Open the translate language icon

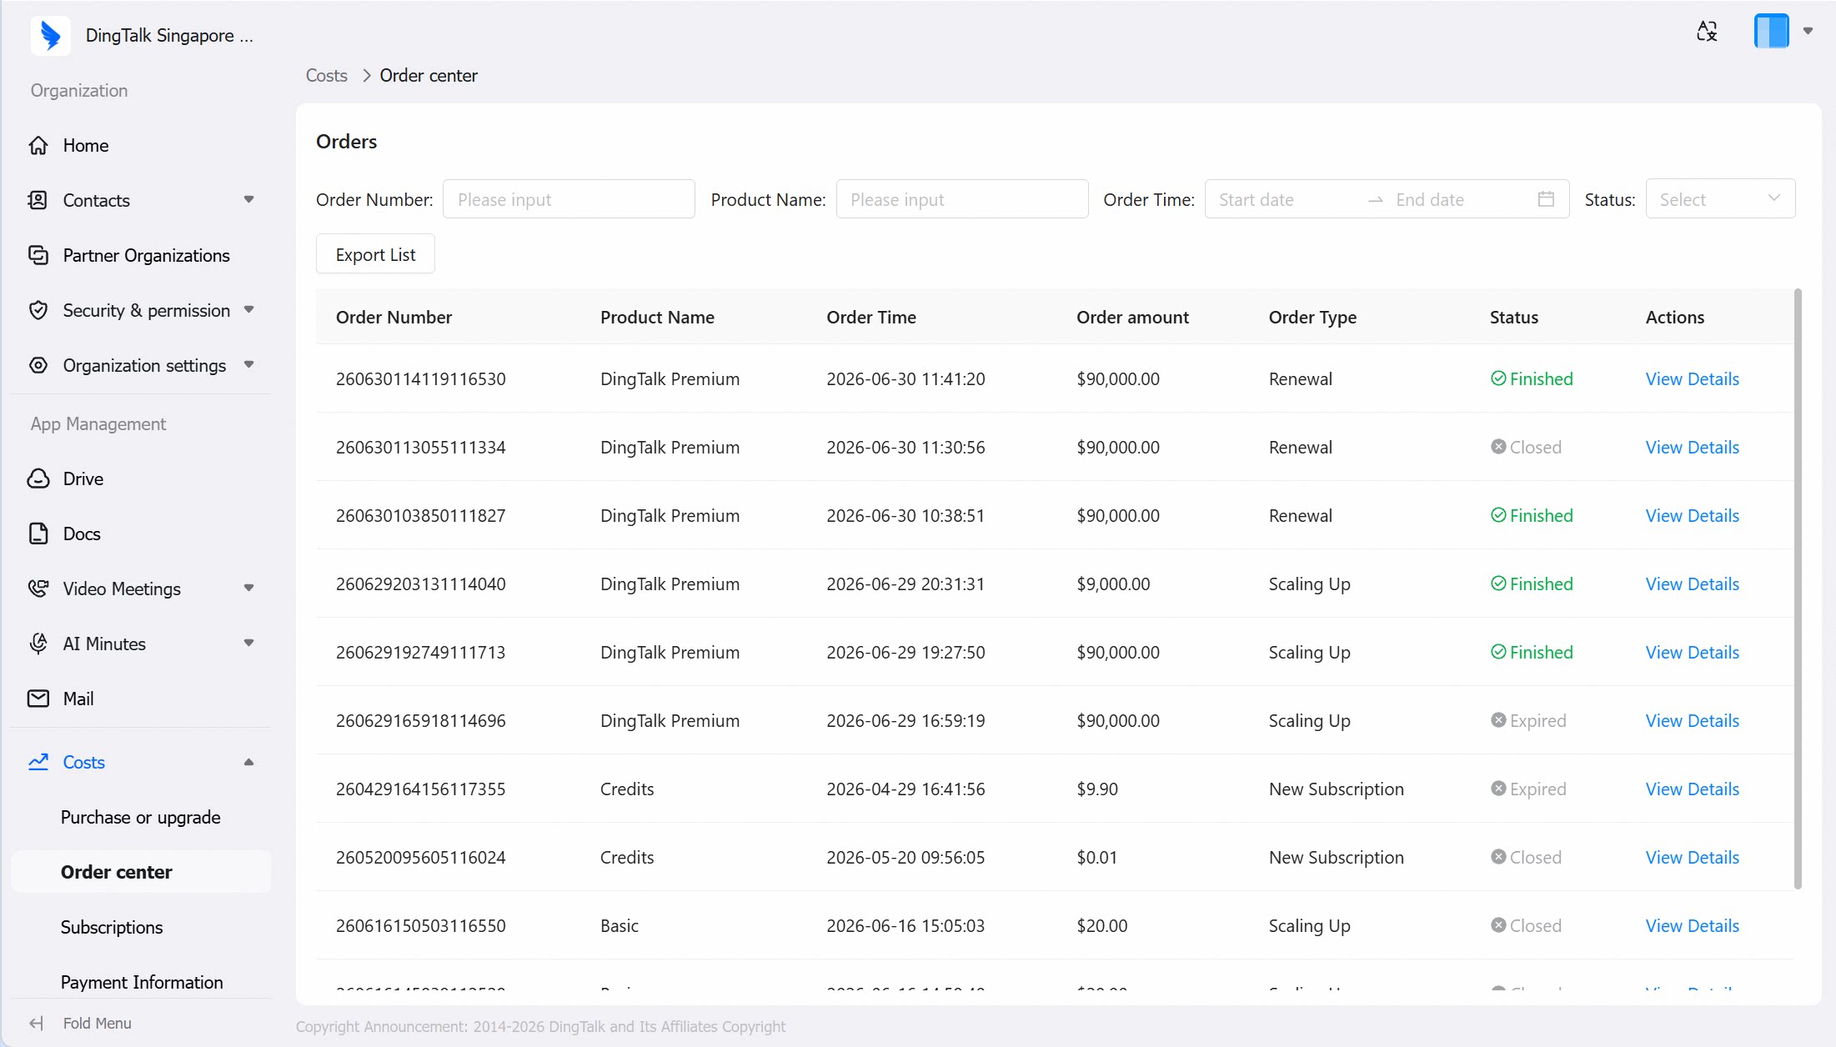click(1707, 32)
